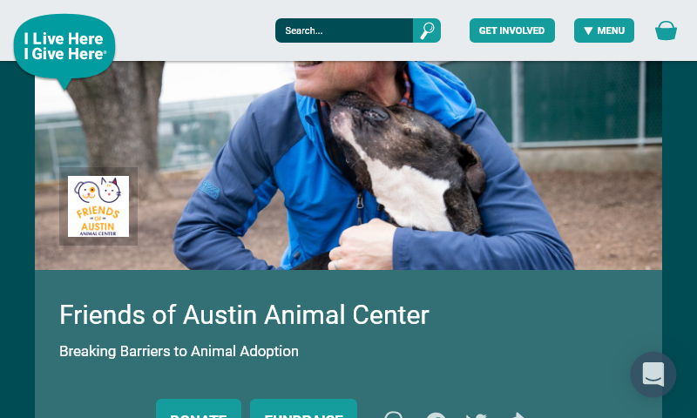Click the FUNDRAISE button
The image size is (697, 418).
pos(303,408)
